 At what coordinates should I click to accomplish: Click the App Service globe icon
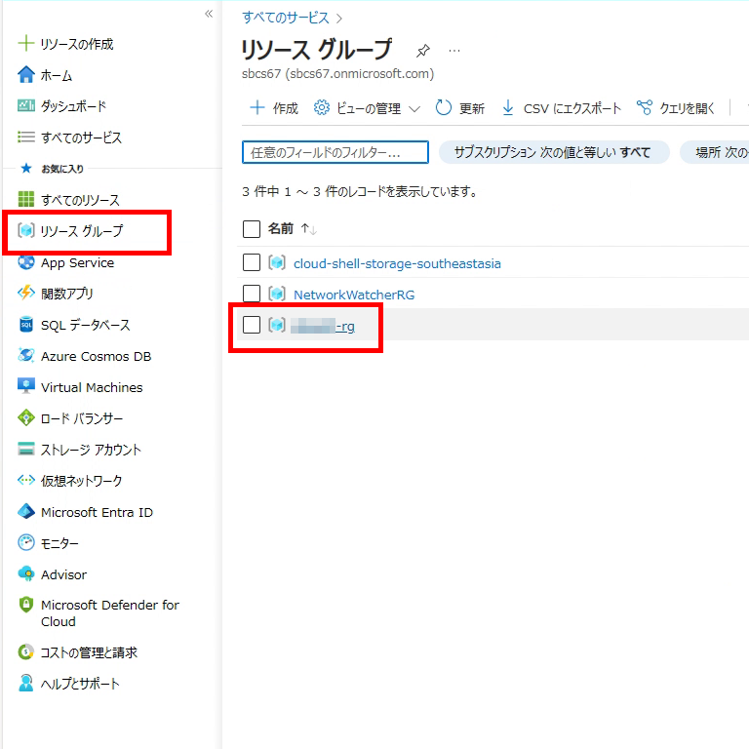[x=25, y=262]
